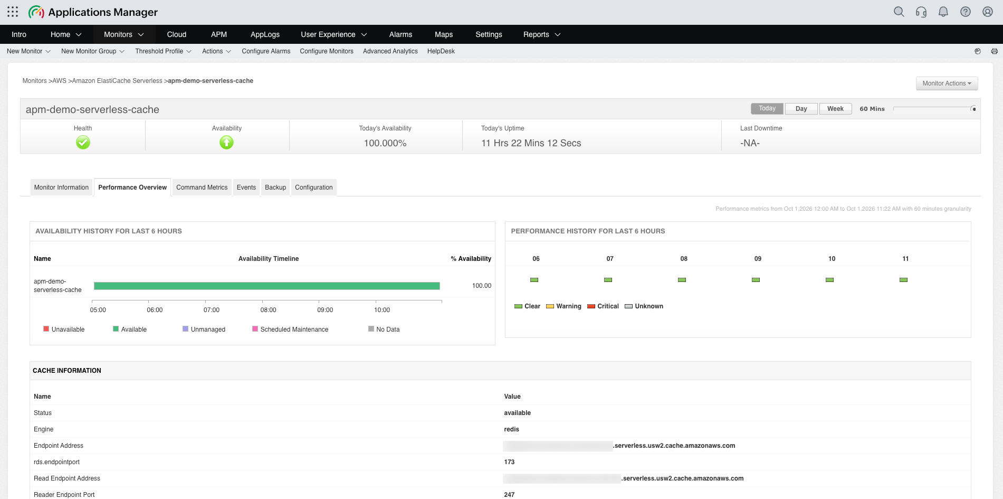Click the Monitors breadcrumb link
The image size is (1003, 499).
tap(34, 81)
